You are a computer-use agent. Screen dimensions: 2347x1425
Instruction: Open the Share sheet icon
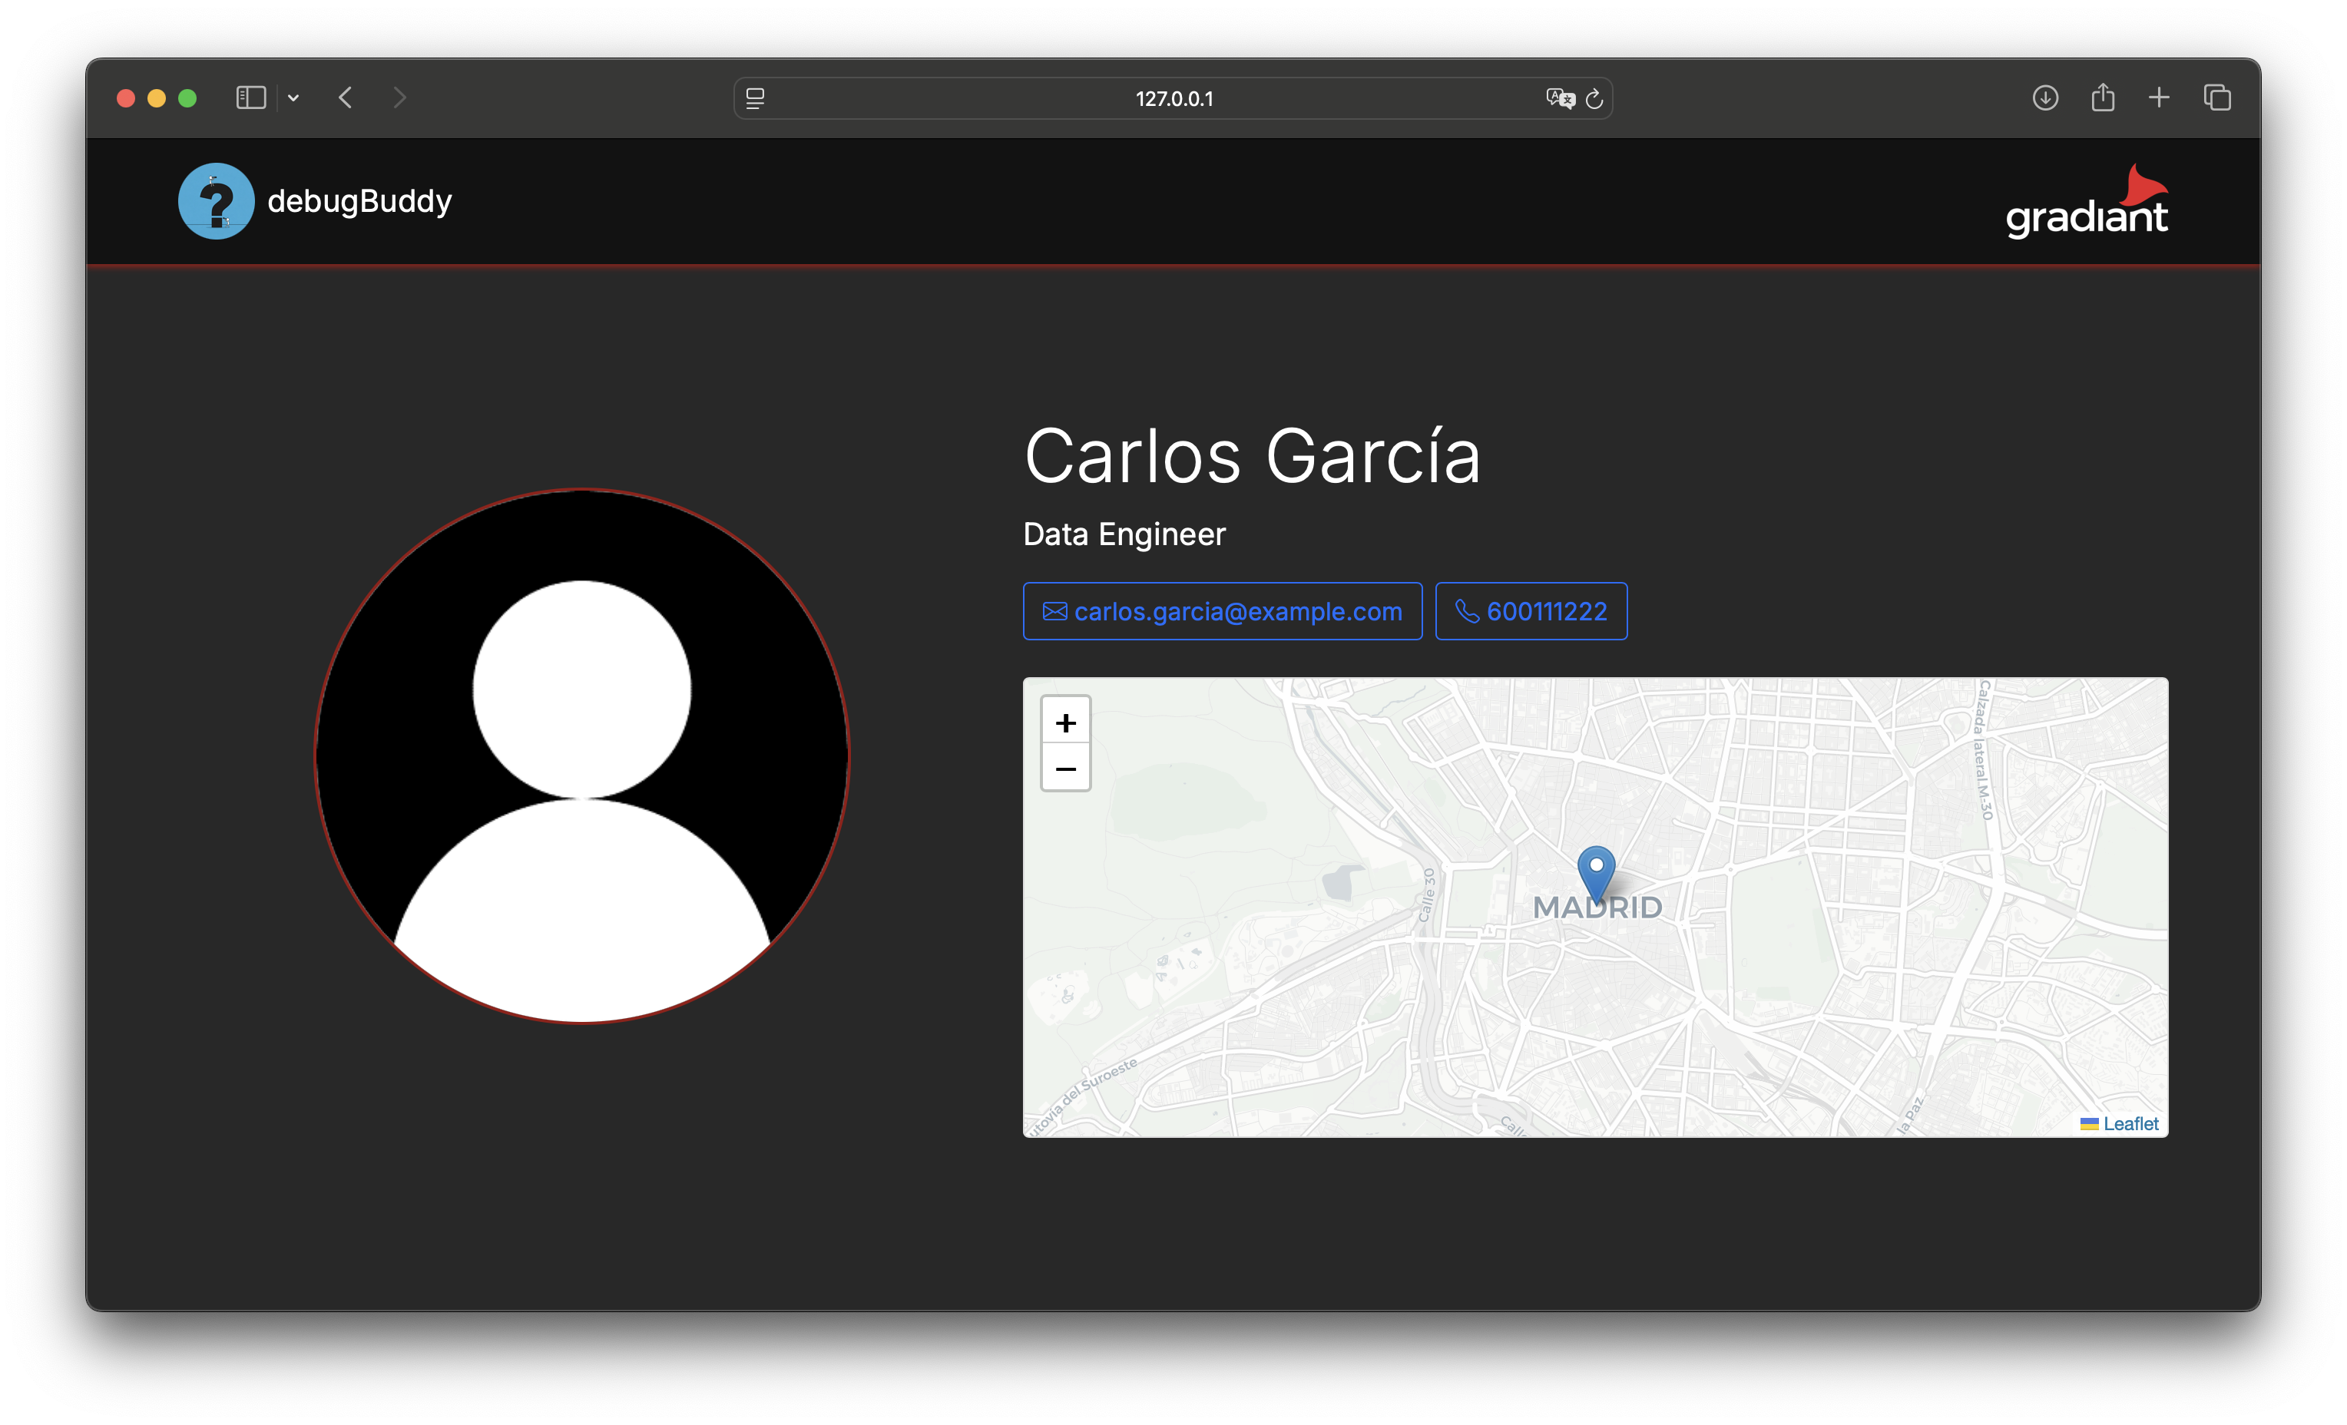point(2103,98)
